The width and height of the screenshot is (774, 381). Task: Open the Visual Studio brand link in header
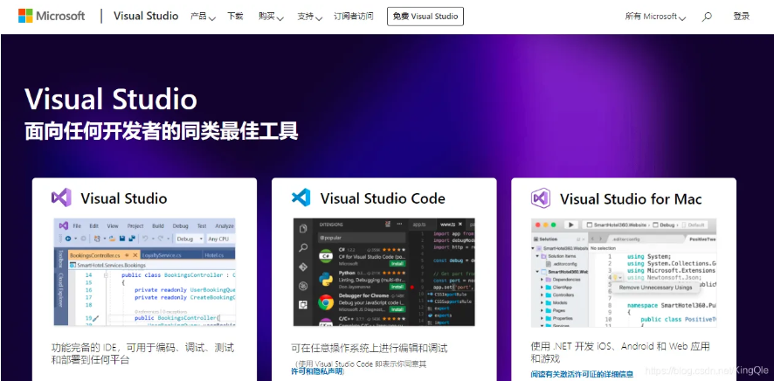click(x=146, y=16)
